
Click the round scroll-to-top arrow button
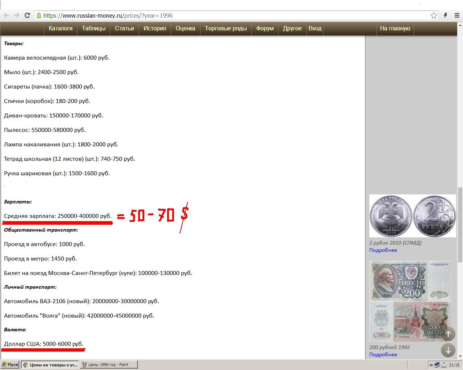click(x=448, y=334)
